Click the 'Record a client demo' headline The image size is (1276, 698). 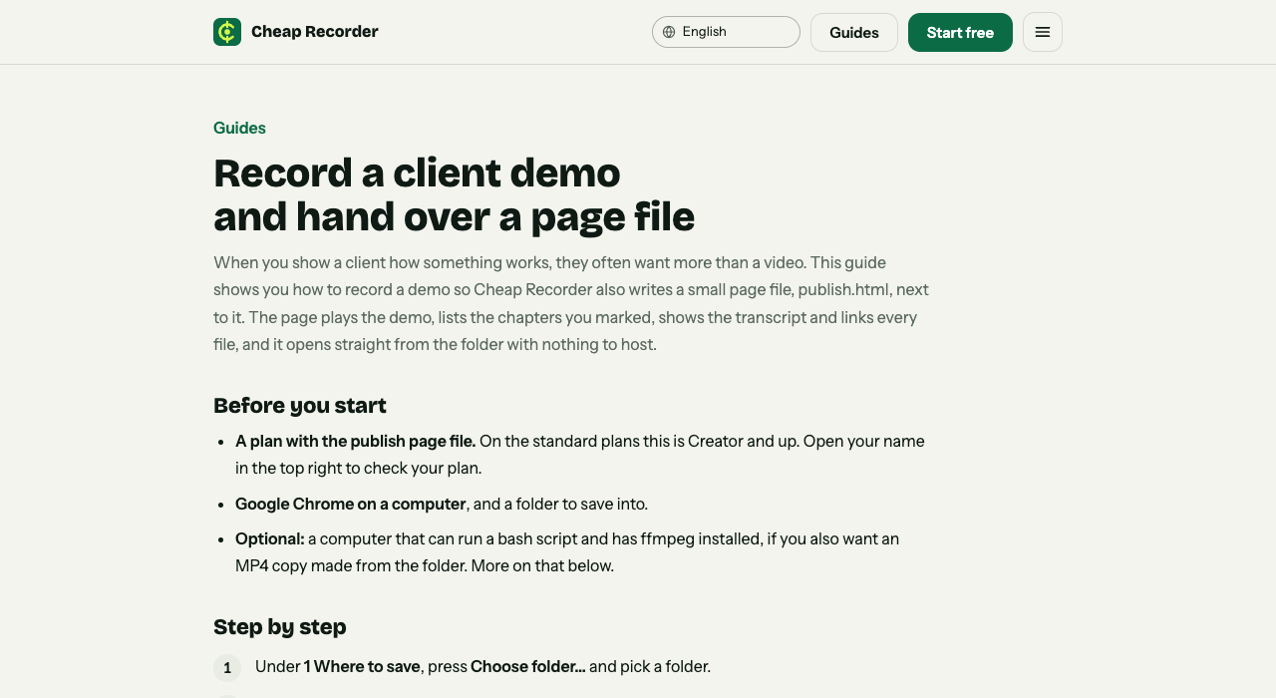(x=454, y=194)
